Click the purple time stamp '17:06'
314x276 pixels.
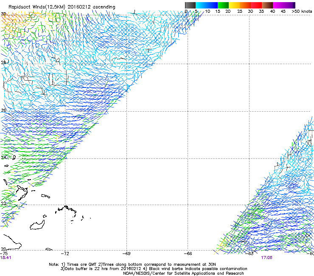coord(266,258)
